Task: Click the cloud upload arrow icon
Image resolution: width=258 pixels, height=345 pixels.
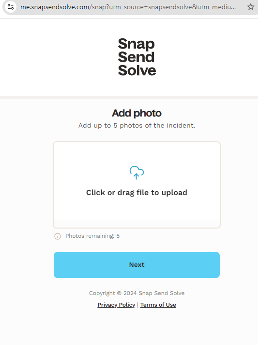Action: (x=137, y=173)
